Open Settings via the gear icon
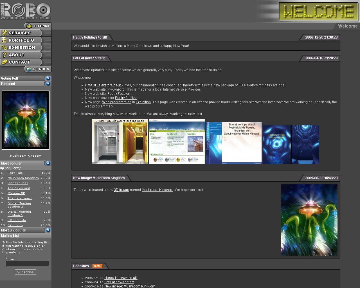The height and width of the screenshot is (288, 360). (28, 26)
